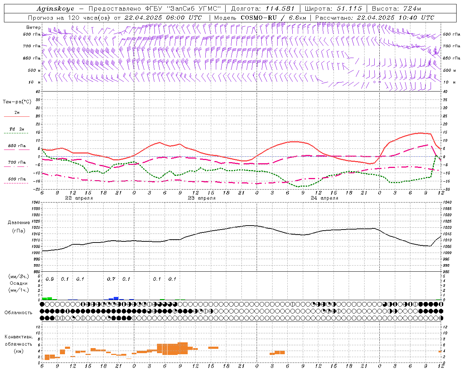Screen dimensions: 462x369
Task: Click the 0.7 precipitation total value
Action: pos(111,279)
